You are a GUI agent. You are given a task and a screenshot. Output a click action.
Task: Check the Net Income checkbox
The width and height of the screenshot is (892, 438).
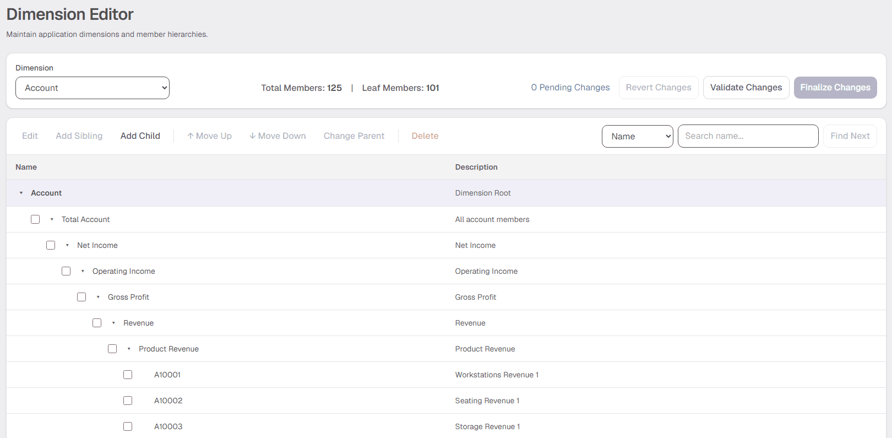(x=51, y=245)
